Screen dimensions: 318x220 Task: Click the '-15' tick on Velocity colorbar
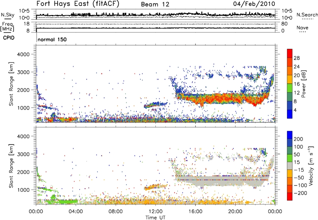(x=299, y=170)
